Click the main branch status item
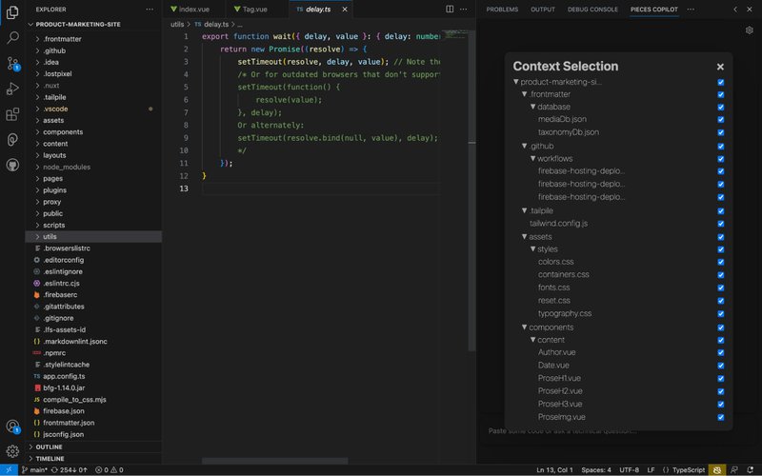The image size is (762, 476). [34, 469]
